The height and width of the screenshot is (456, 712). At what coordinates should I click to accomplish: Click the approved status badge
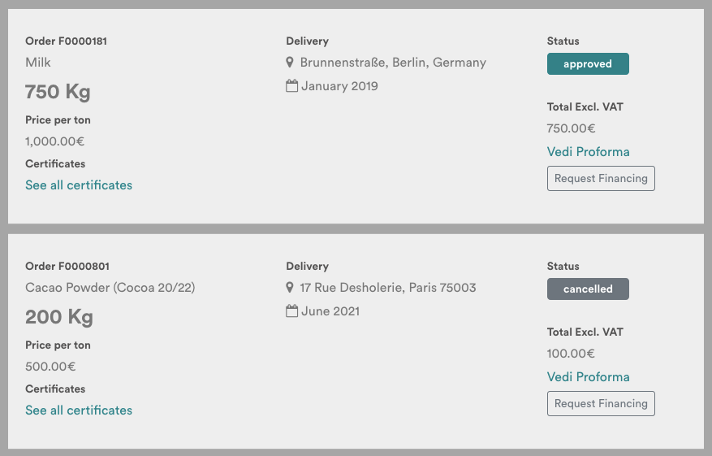[588, 63]
